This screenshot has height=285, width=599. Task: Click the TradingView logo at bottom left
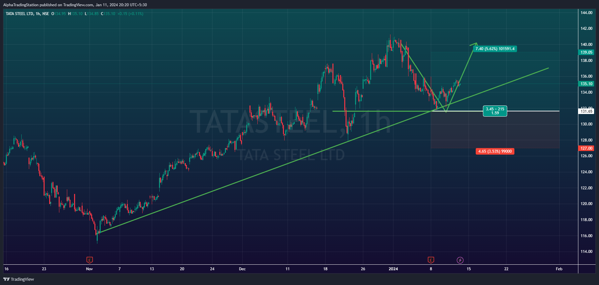point(19,279)
